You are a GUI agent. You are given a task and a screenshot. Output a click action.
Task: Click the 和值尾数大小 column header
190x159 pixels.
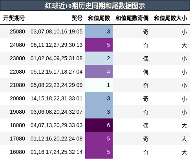(x=170, y=18)
